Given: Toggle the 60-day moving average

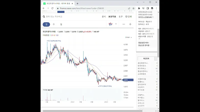Looking at the screenshot, I should tap(54, 35).
